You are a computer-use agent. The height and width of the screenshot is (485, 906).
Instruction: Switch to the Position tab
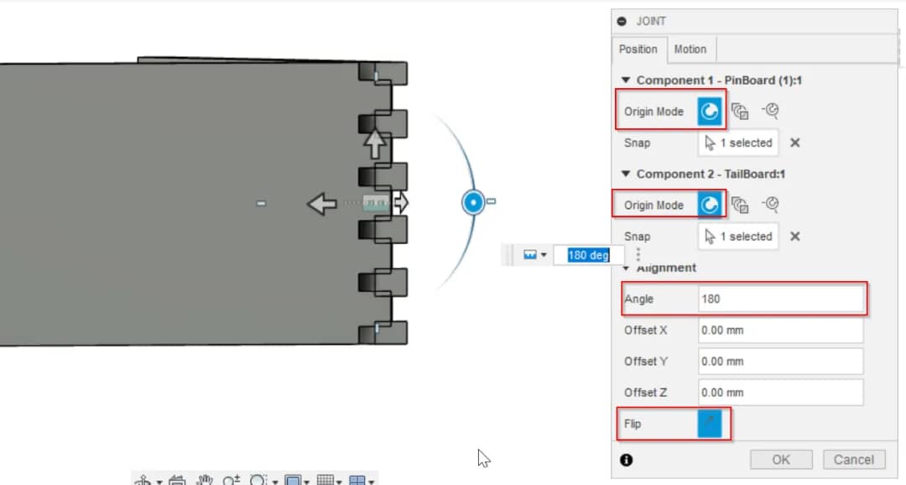click(638, 50)
